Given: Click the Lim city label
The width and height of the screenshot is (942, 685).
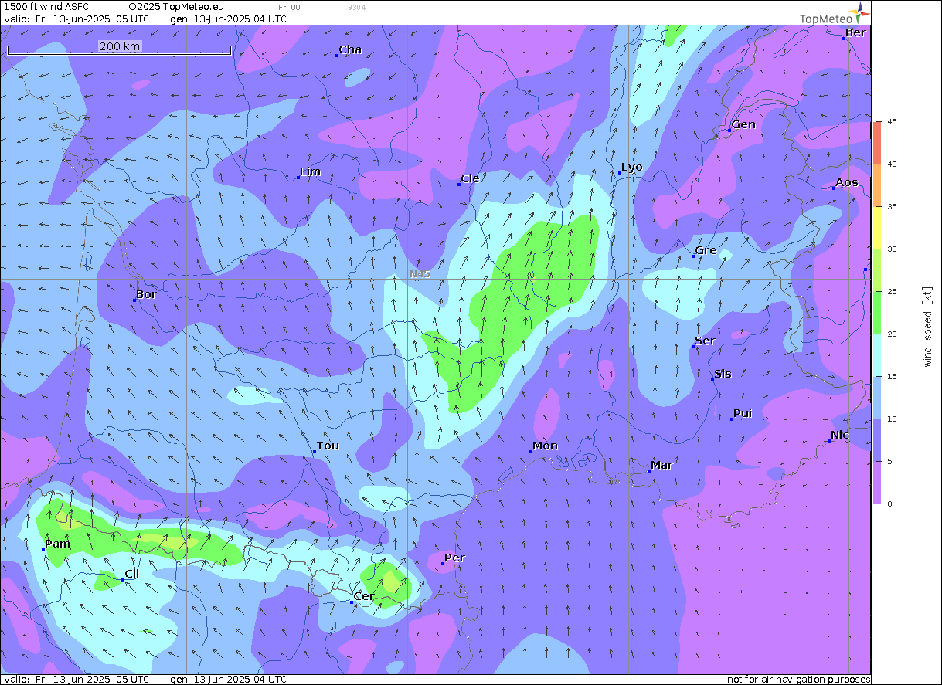Looking at the screenshot, I should point(310,171).
